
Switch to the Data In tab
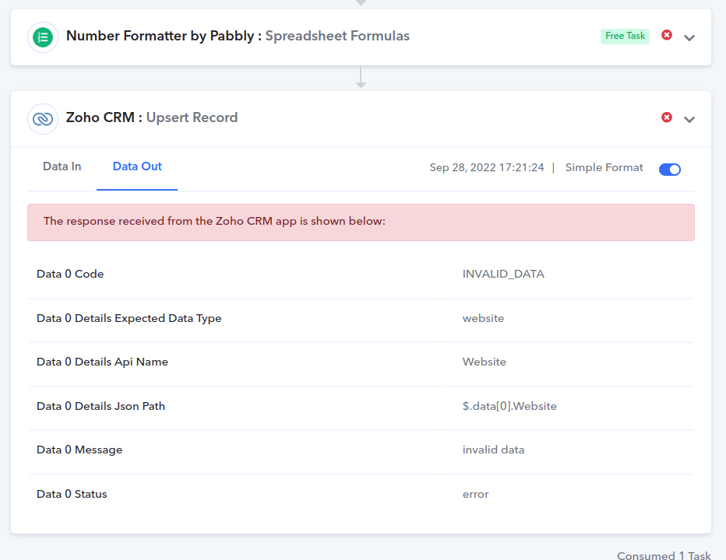[62, 166]
